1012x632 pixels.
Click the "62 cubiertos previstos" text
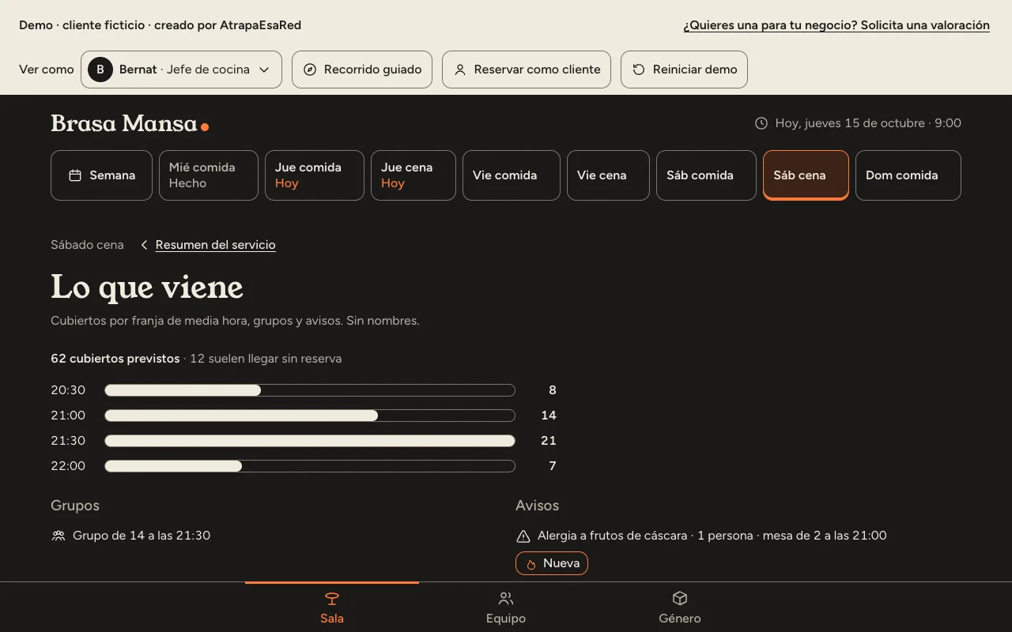coord(115,359)
